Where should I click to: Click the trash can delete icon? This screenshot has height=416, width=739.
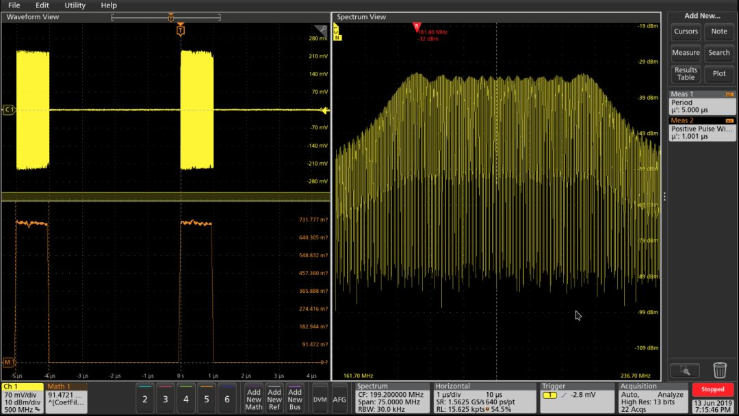tap(719, 370)
